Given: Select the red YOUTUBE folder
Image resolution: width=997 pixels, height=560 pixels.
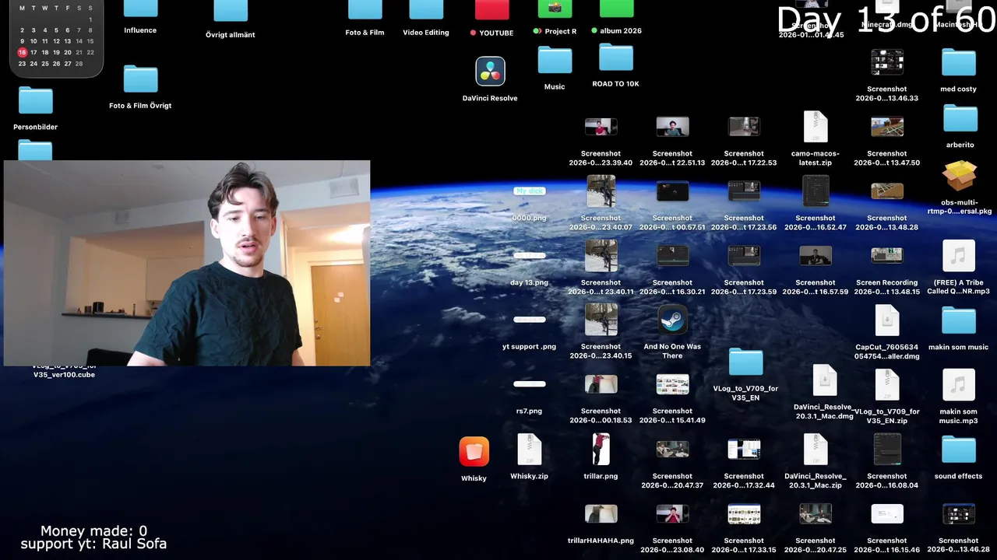Looking at the screenshot, I should (x=491, y=9).
